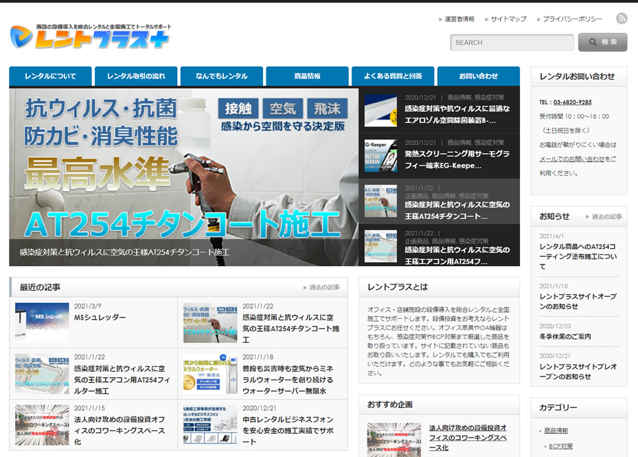Open the 過去の記事 link beside お知らせ
Viewport: 638px width, 457px height.
pyautogui.click(x=606, y=216)
